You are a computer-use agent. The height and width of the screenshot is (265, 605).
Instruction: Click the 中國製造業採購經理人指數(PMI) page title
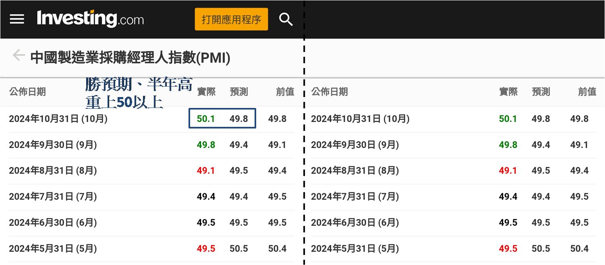[130, 58]
